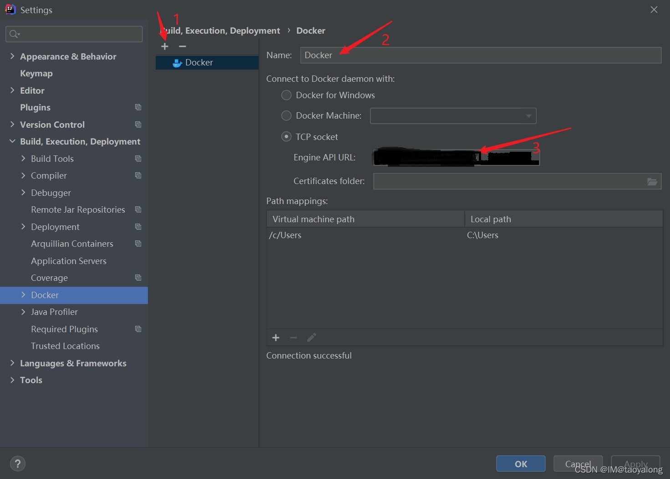Click the IntelliJ logo in the title bar
The height and width of the screenshot is (479, 670).
[x=10, y=10]
